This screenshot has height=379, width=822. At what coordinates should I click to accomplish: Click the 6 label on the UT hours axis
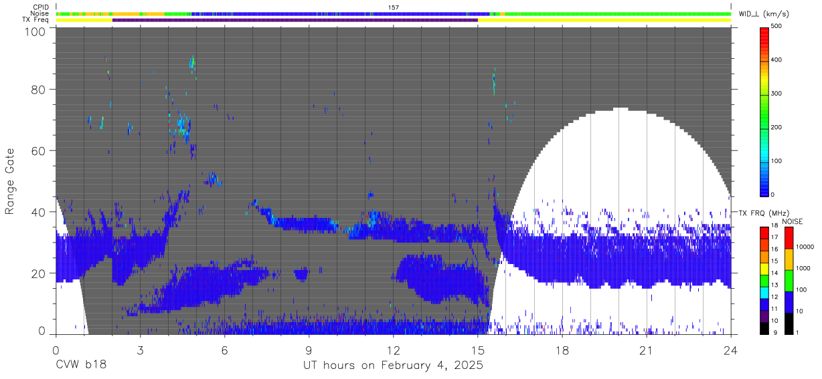point(225,350)
